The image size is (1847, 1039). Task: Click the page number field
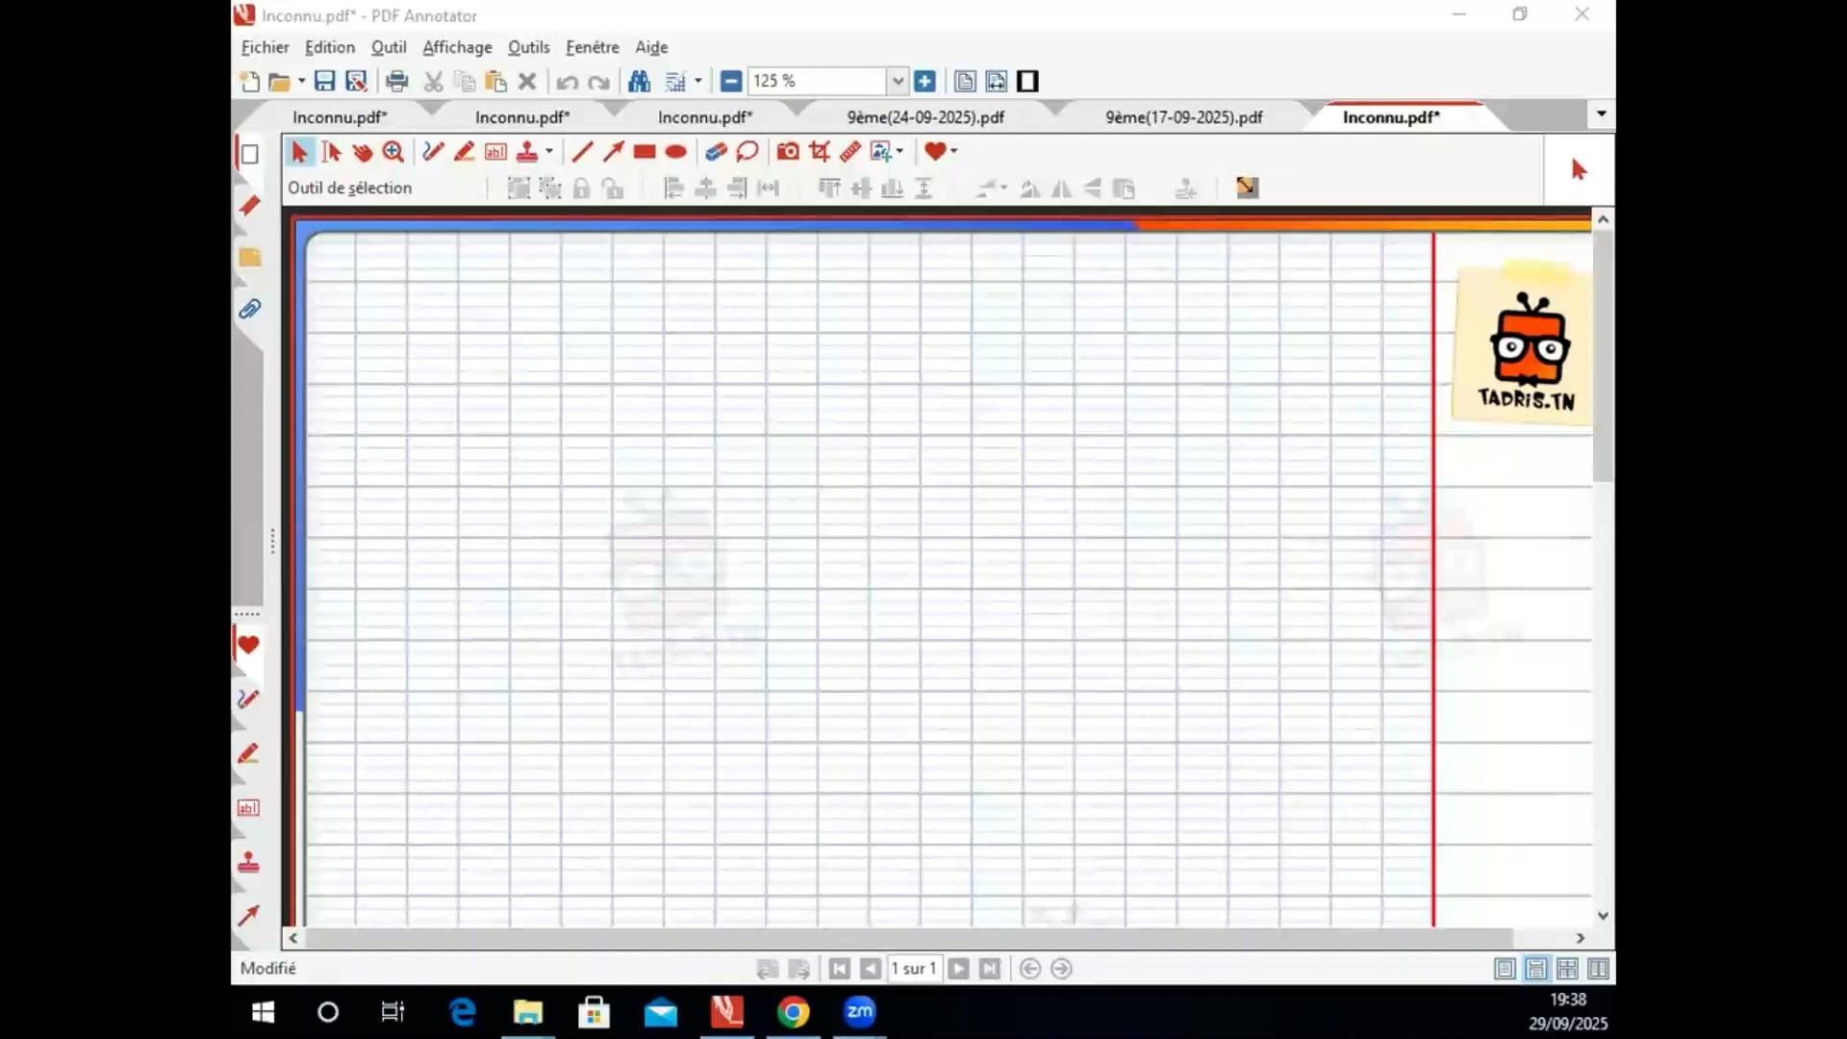913,969
